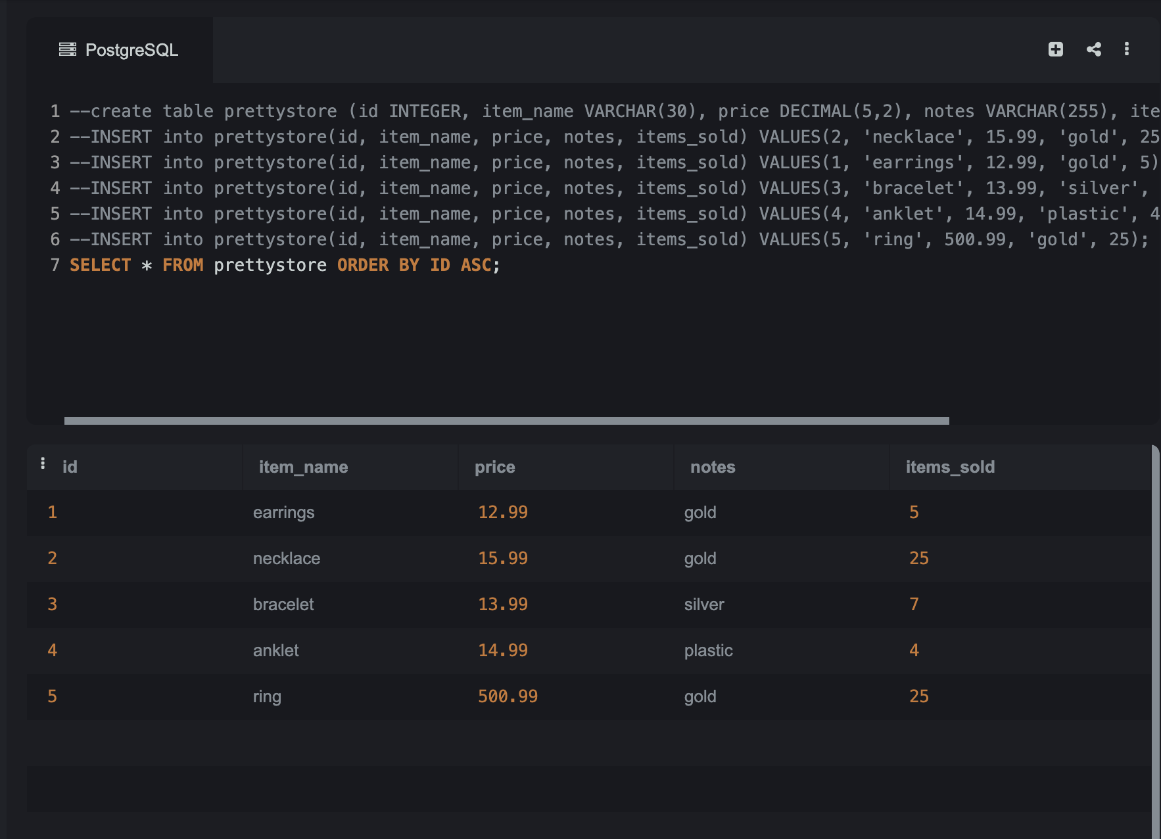The width and height of the screenshot is (1161, 839).
Task: Select the anklet row
Action: [x=276, y=650]
